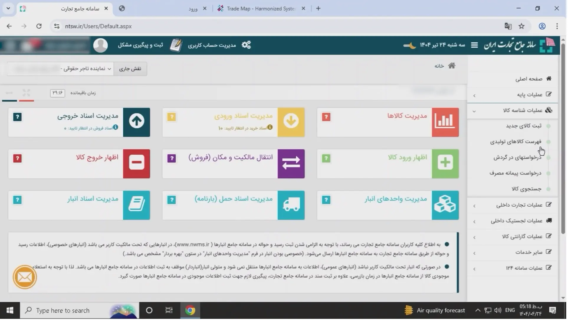The image size is (568, 320).
Task: Select صفحه اصلی from the sidebar menu
Action: point(528,79)
